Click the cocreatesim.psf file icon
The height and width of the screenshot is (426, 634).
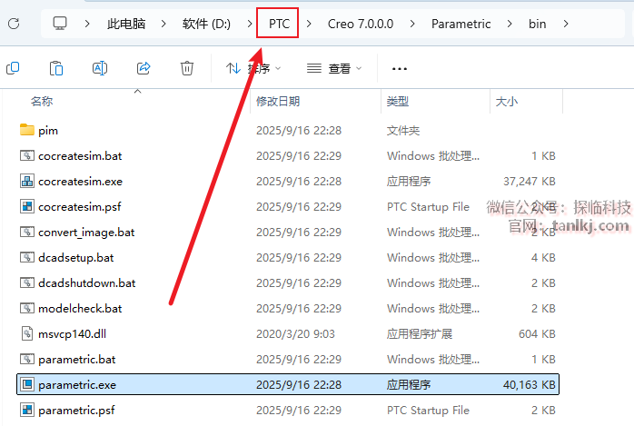tap(27, 206)
